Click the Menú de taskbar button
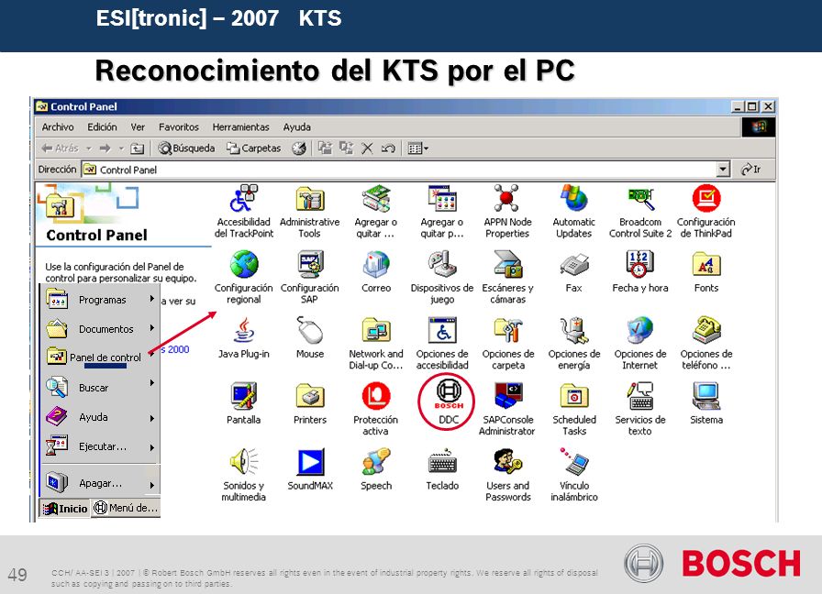 pyautogui.click(x=126, y=508)
